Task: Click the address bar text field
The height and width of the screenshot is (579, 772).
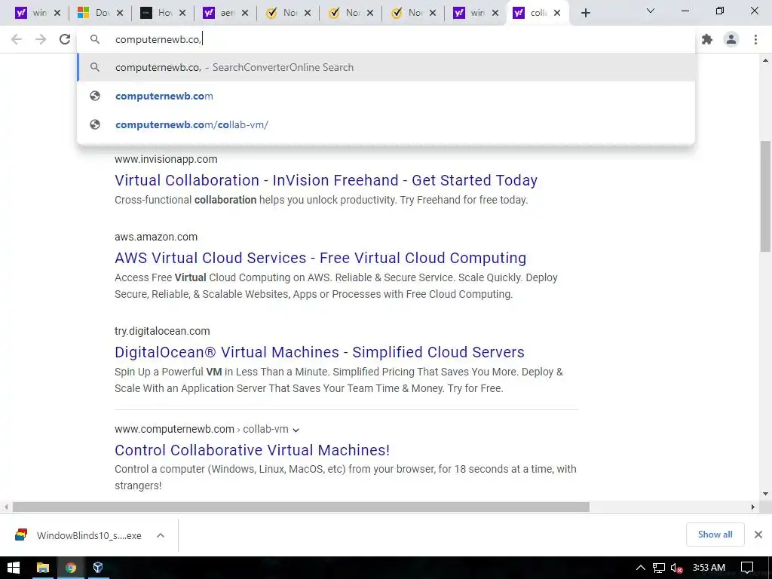Action: 386,39
